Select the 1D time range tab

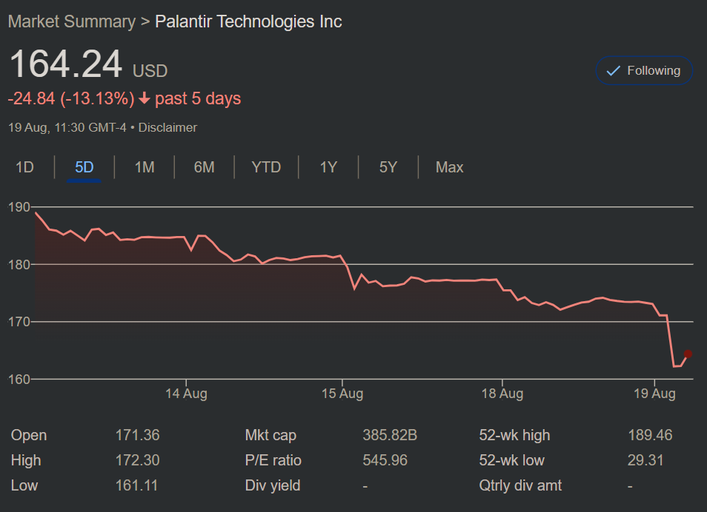click(x=25, y=167)
